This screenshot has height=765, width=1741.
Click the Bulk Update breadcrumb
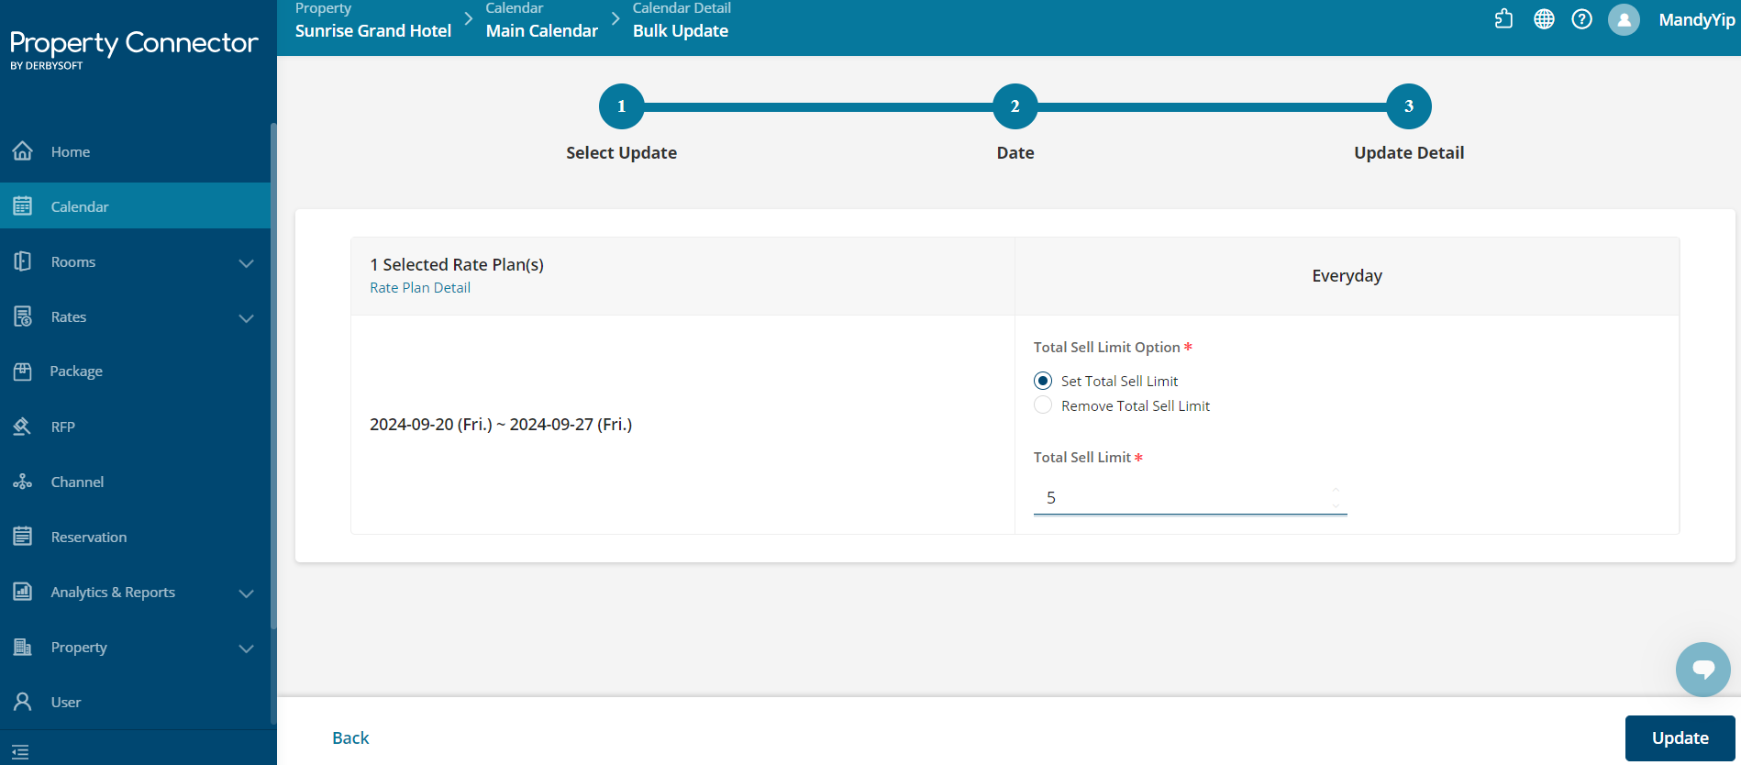(681, 31)
